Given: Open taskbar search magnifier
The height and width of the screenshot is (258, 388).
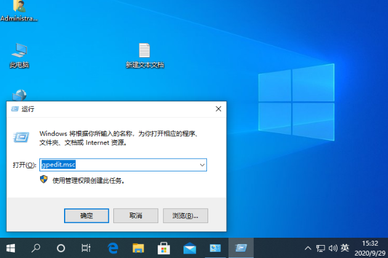Looking at the screenshot, I should pyautogui.click(x=36, y=248).
